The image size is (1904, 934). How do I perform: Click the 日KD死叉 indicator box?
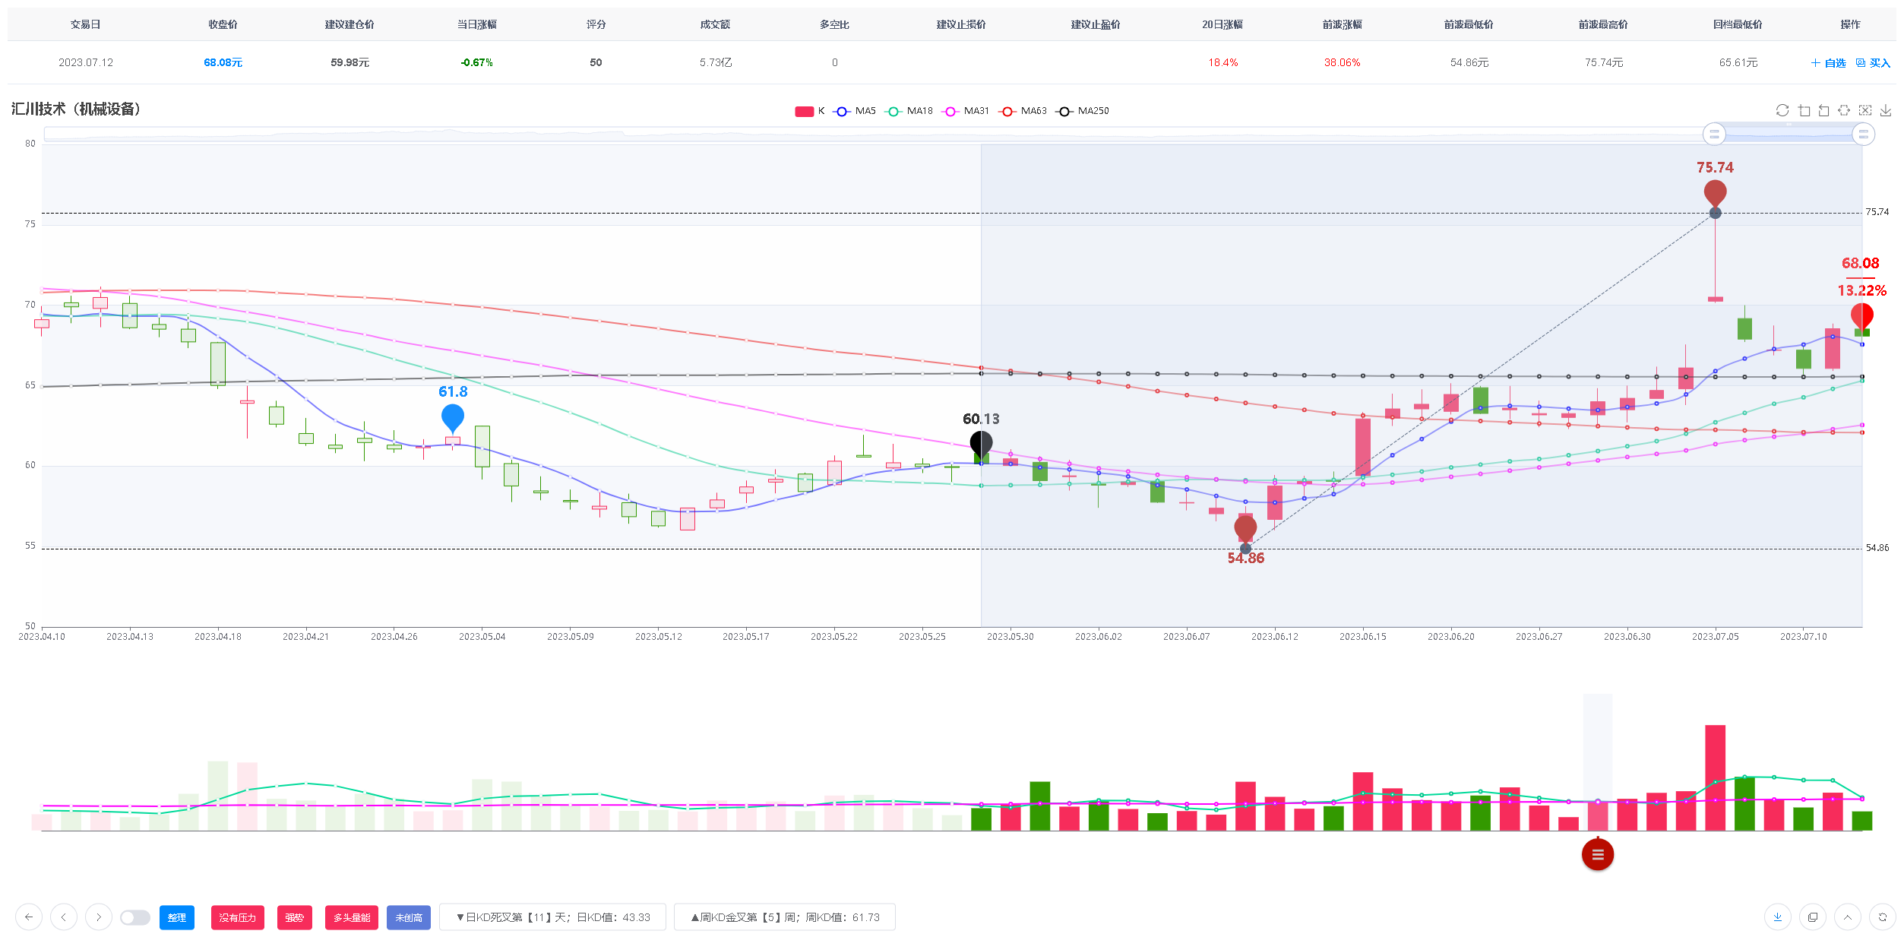pos(553,917)
